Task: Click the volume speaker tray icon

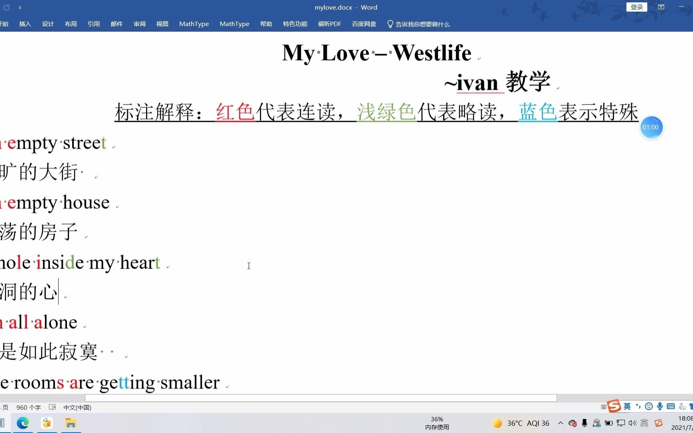Action: (x=632, y=423)
